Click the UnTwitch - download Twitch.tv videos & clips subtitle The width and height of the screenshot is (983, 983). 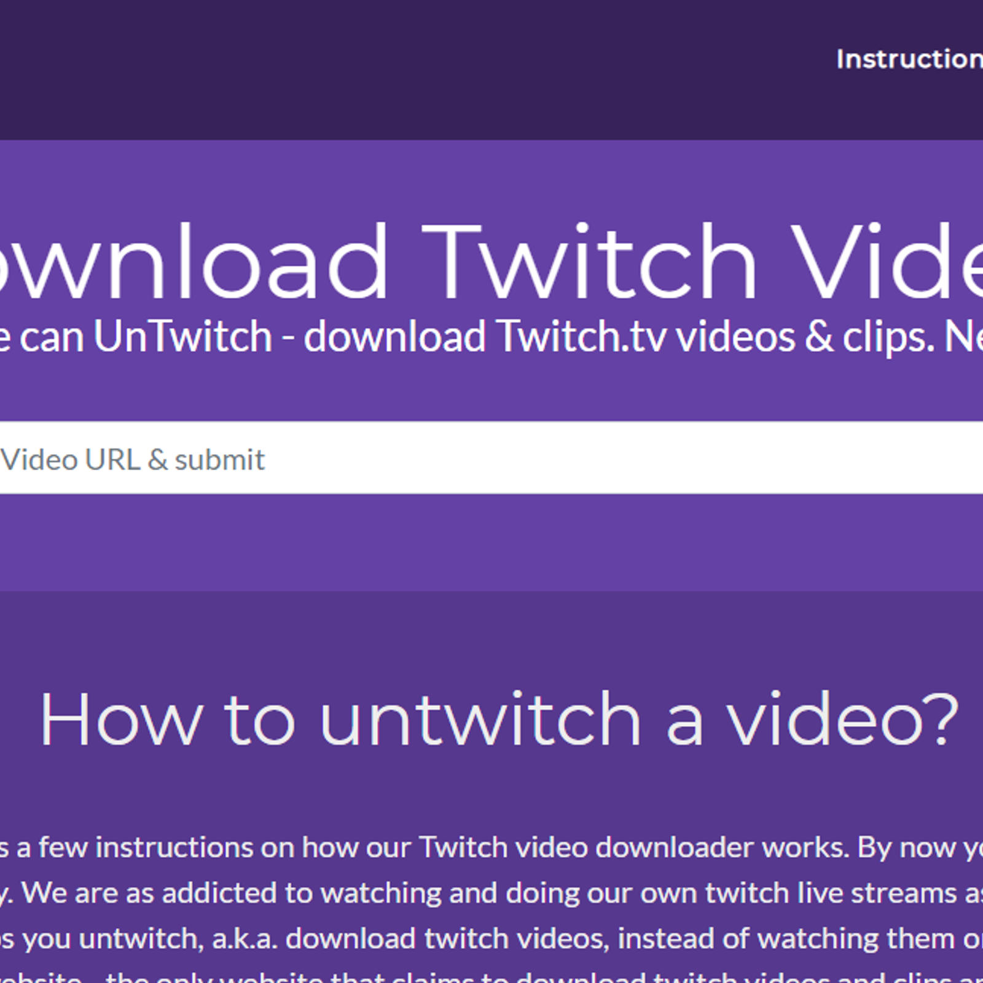(x=491, y=337)
